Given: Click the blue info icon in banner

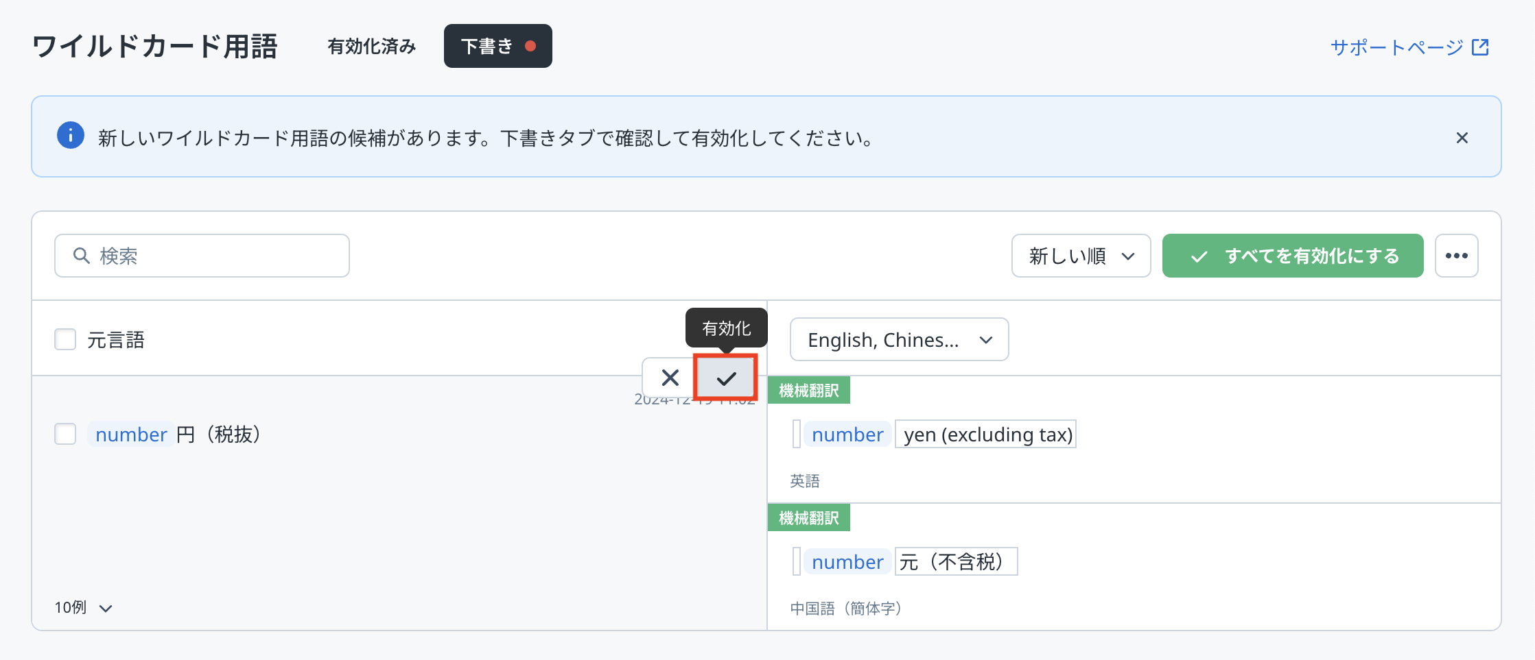Looking at the screenshot, I should (x=71, y=136).
